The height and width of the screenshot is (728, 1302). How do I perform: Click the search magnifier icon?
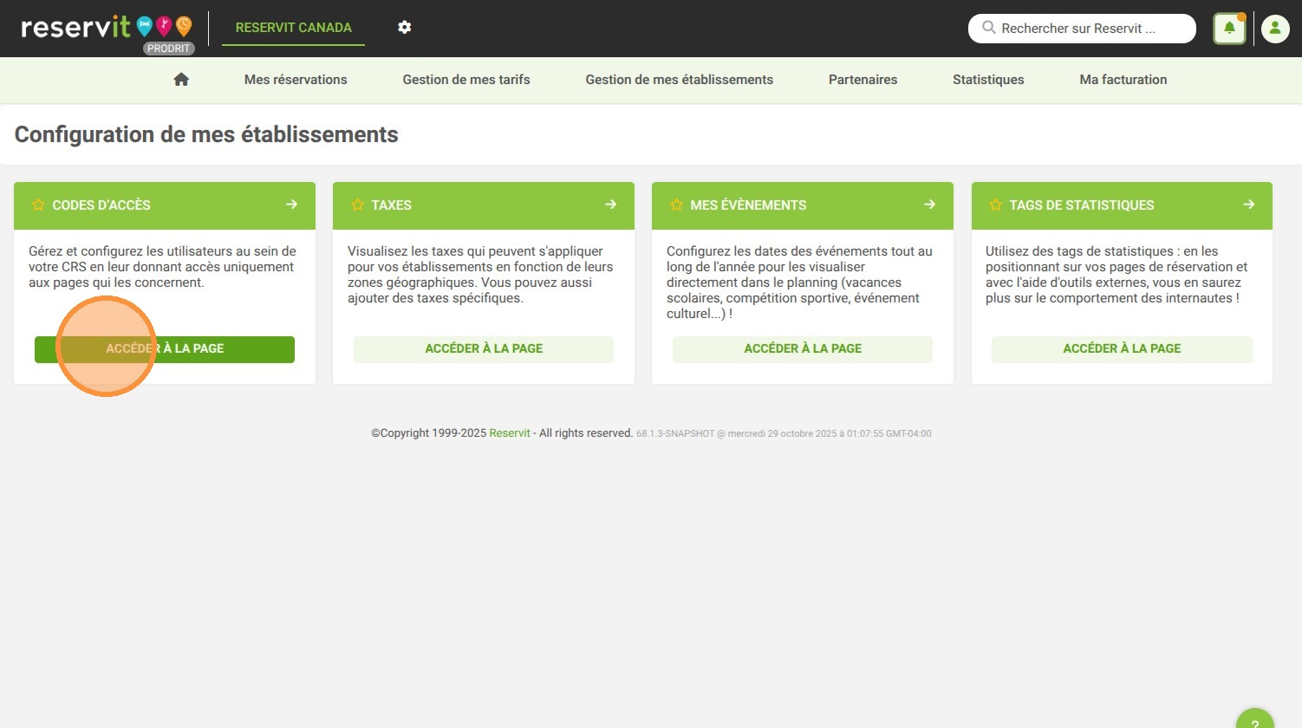click(x=988, y=28)
